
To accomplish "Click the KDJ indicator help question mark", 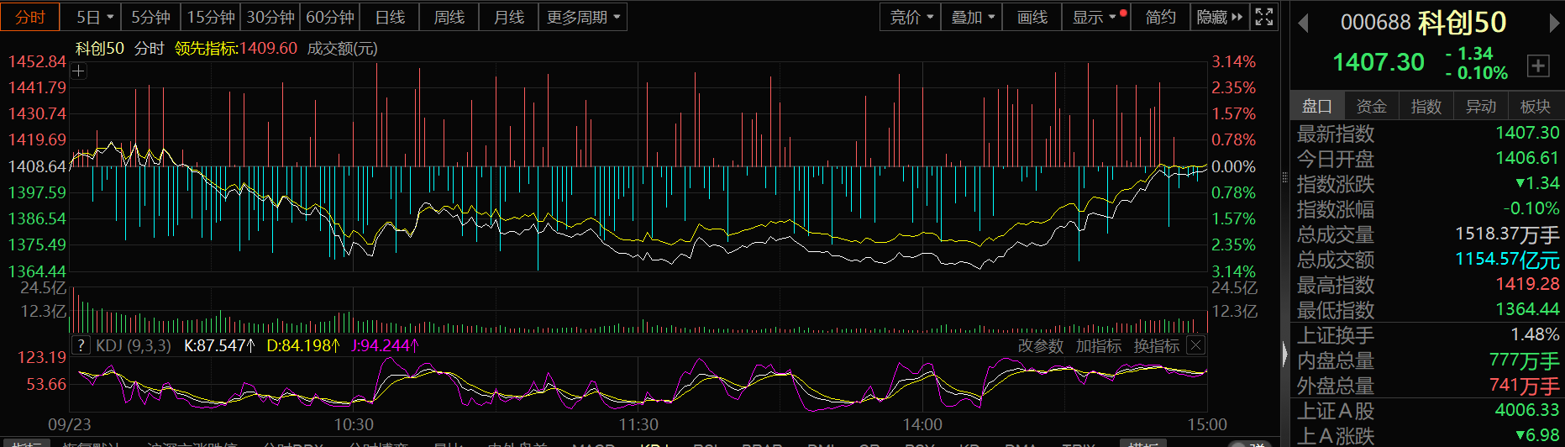I will [81, 345].
